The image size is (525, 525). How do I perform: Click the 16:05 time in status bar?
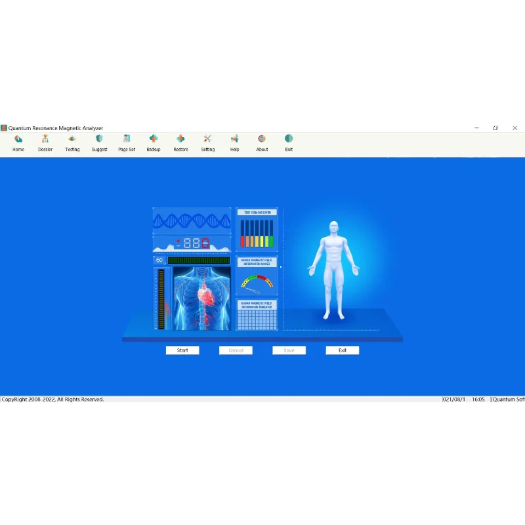click(478, 400)
